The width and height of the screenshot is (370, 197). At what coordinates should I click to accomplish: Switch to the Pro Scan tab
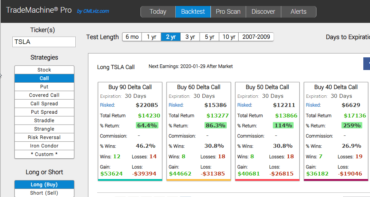tap(228, 12)
